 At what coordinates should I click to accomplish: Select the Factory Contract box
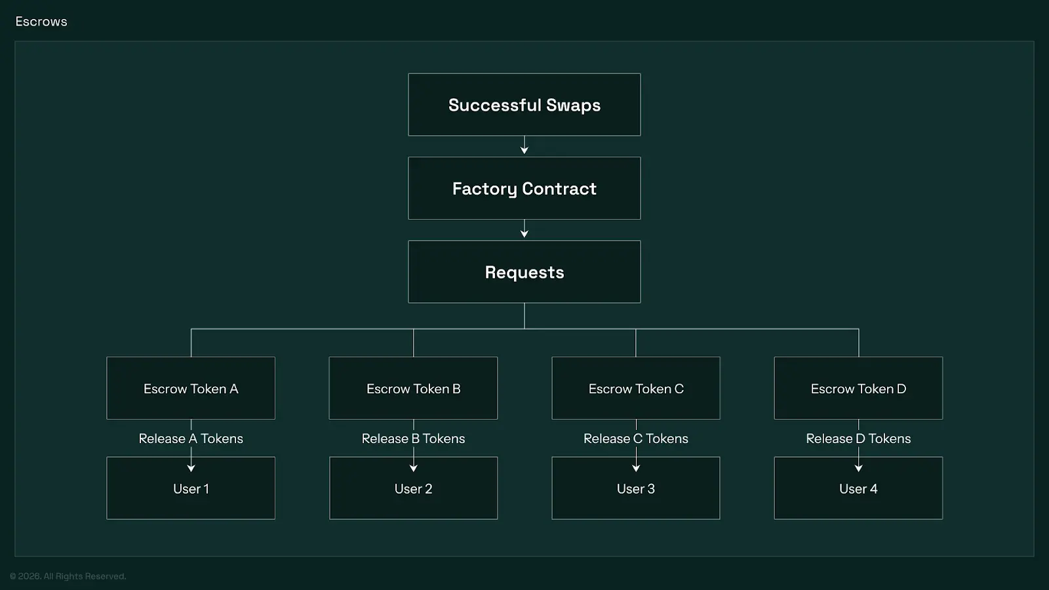click(x=524, y=188)
